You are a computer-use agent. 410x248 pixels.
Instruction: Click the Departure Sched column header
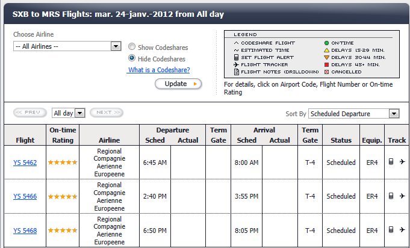click(155, 140)
